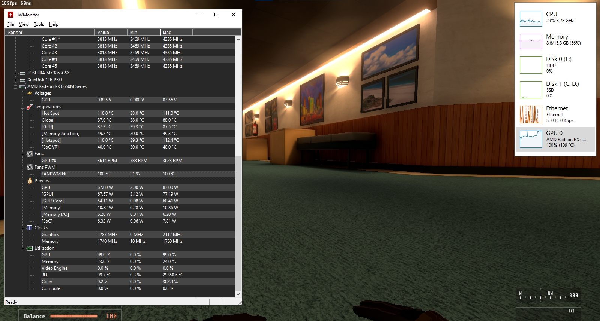This screenshot has height=321, width=600.
Task: Click the TOSHIBA MK3263GSX drive icon
Action: tap(22, 73)
